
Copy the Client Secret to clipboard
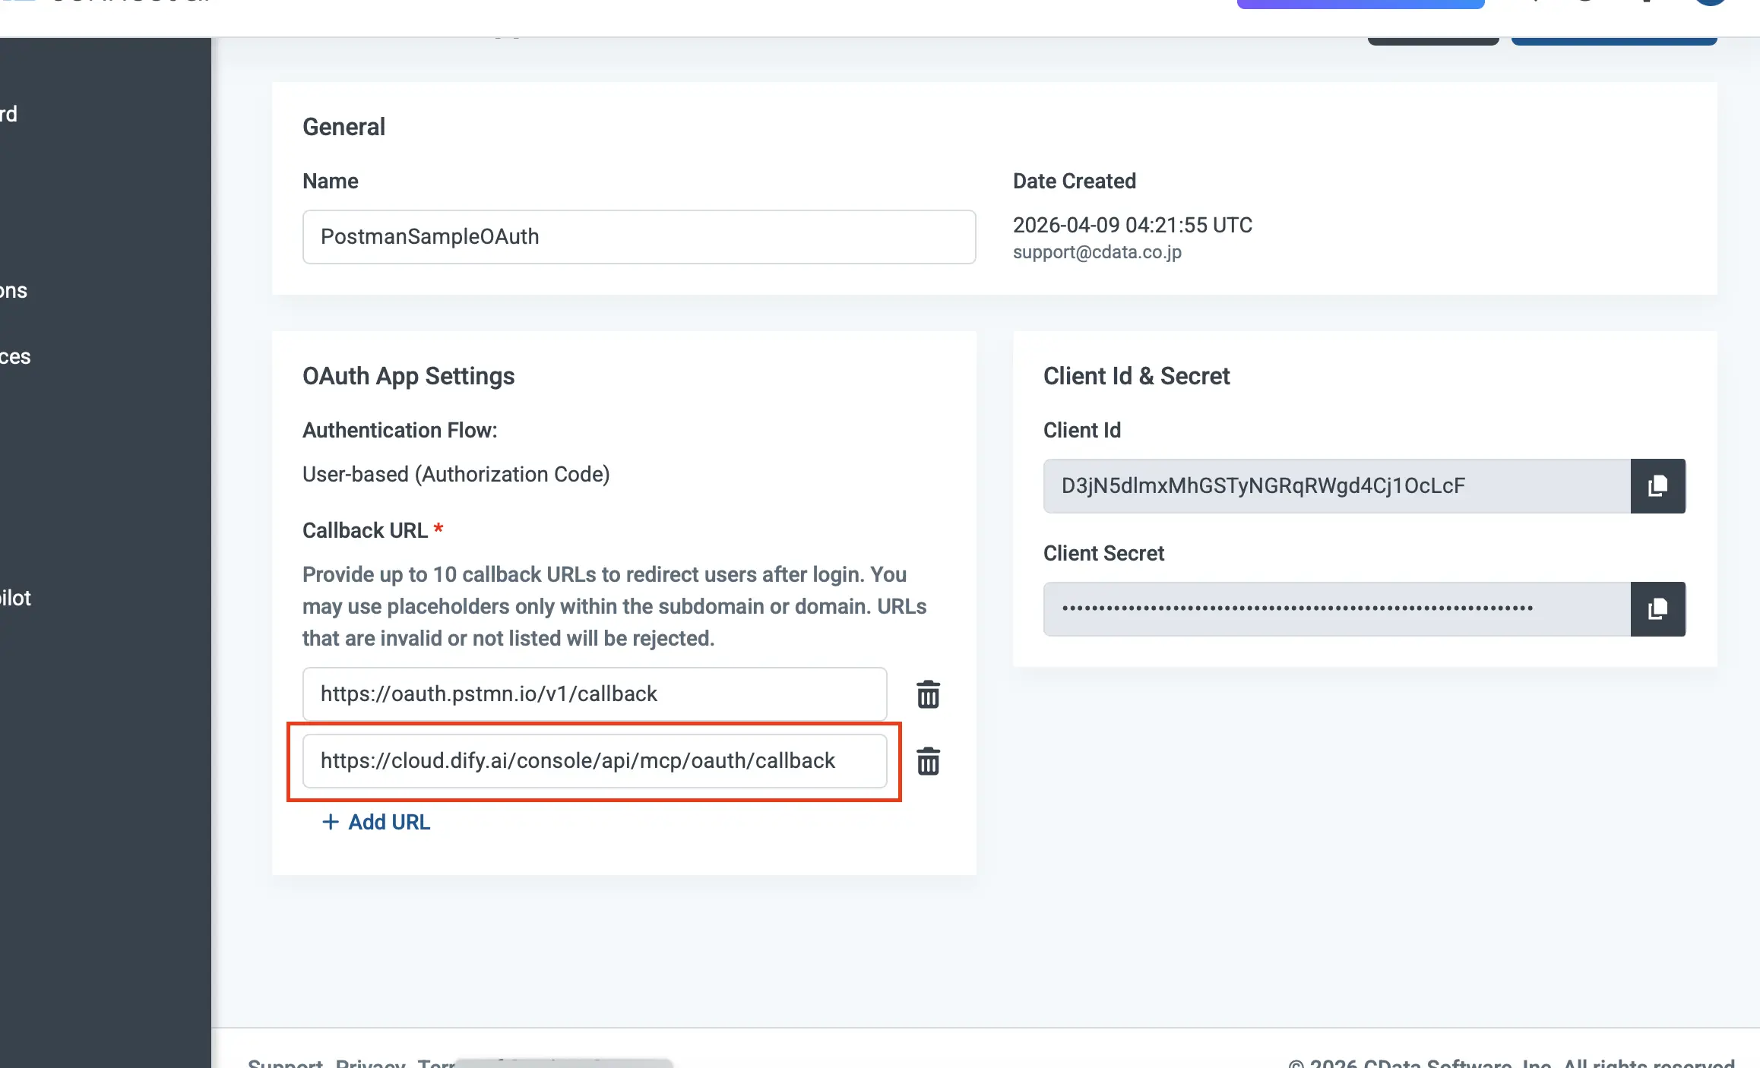[1657, 609]
